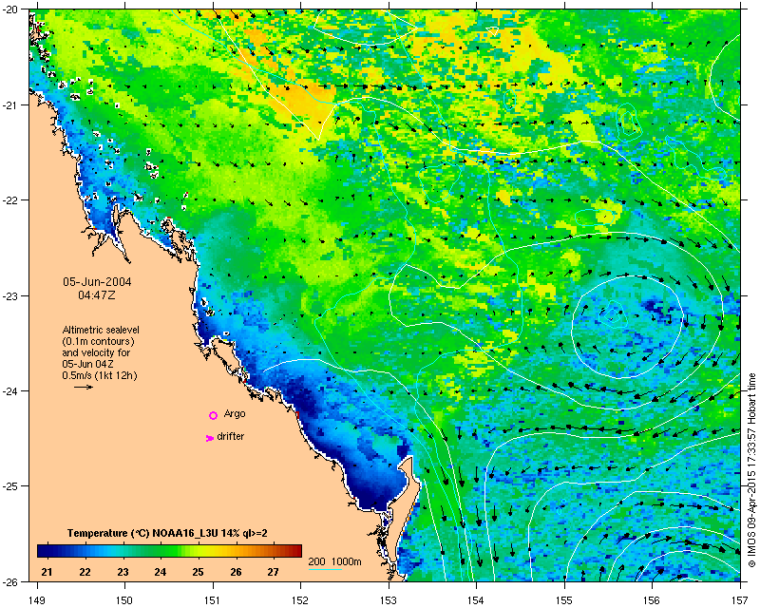Click the "Argo" legend label

pos(235,413)
